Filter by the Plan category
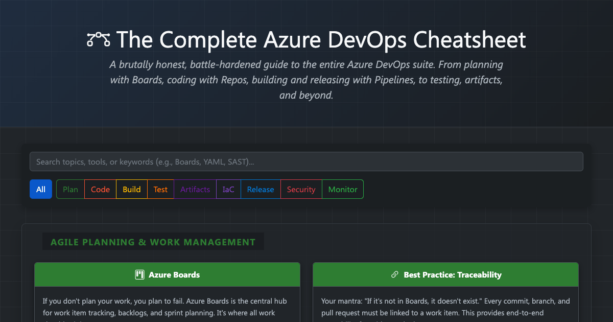Viewport: 613px width, 322px height. [x=70, y=189]
